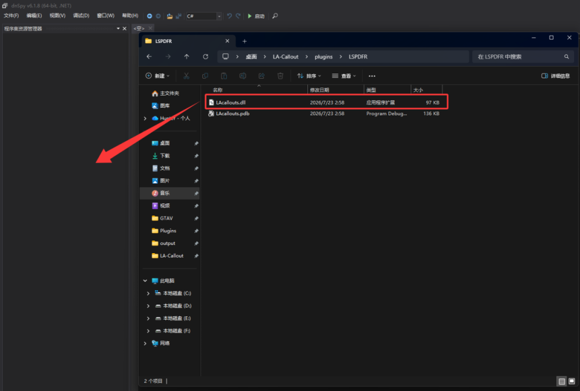Click the Explorer refresh icon
This screenshot has width=580, height=391.
tap(205, 57)
